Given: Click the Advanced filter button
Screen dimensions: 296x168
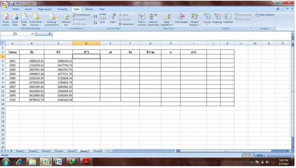Looking at the screenshot, I should pos(126,24).
